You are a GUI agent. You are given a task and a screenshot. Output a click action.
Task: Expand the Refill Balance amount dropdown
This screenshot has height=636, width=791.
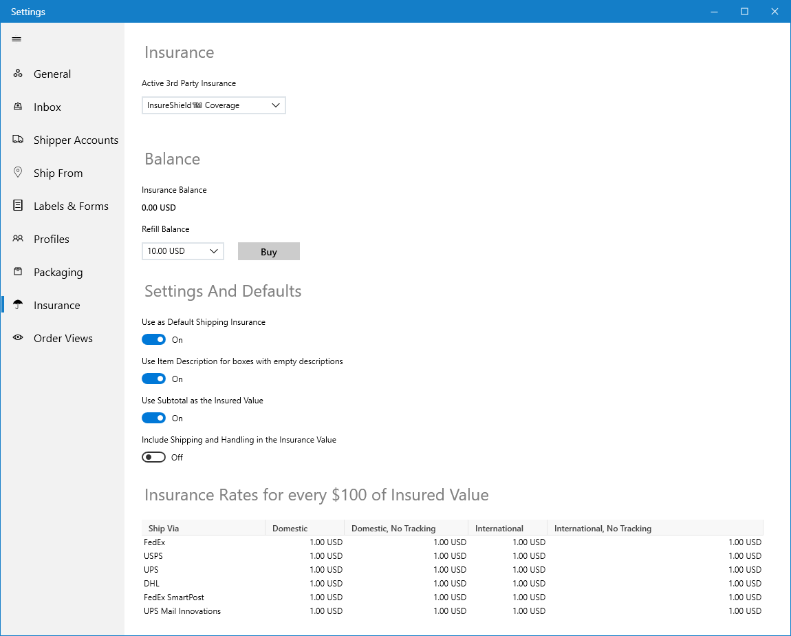[x=182, y=251]
